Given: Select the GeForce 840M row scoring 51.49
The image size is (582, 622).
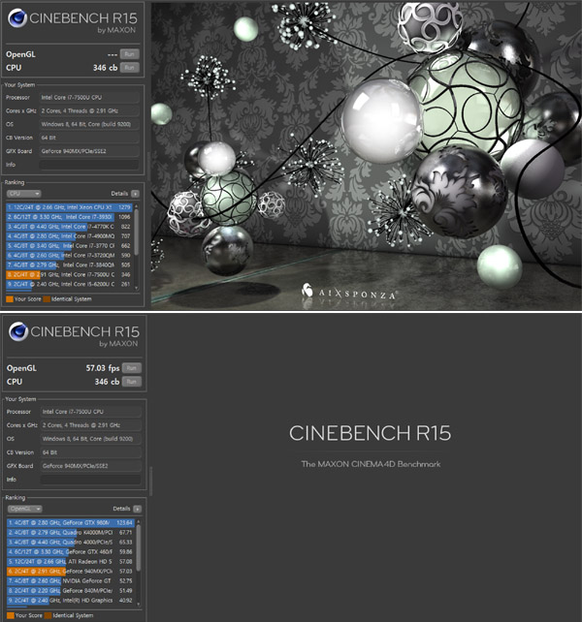Looking at the screenshot, I should pyautogui.click(x=71, y=590).
